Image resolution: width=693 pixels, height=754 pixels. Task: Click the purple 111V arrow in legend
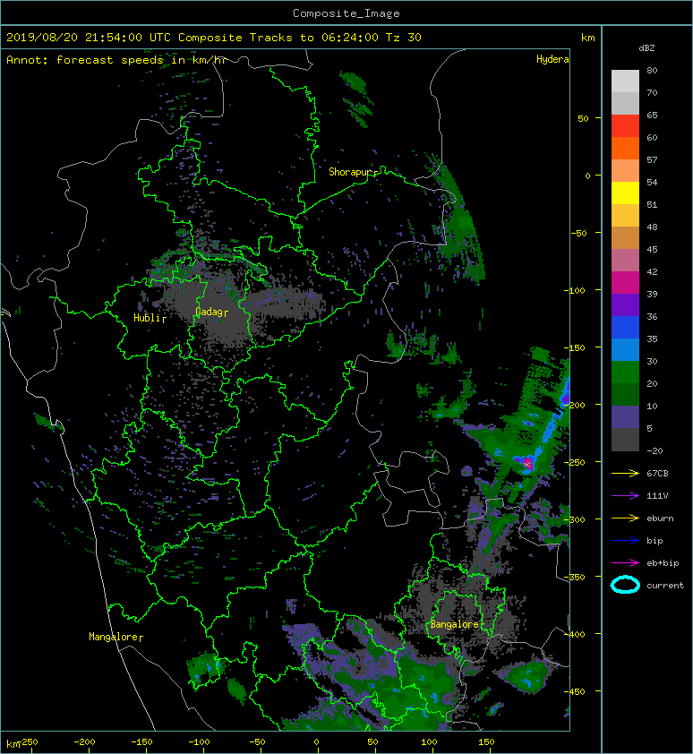(625, 495)
